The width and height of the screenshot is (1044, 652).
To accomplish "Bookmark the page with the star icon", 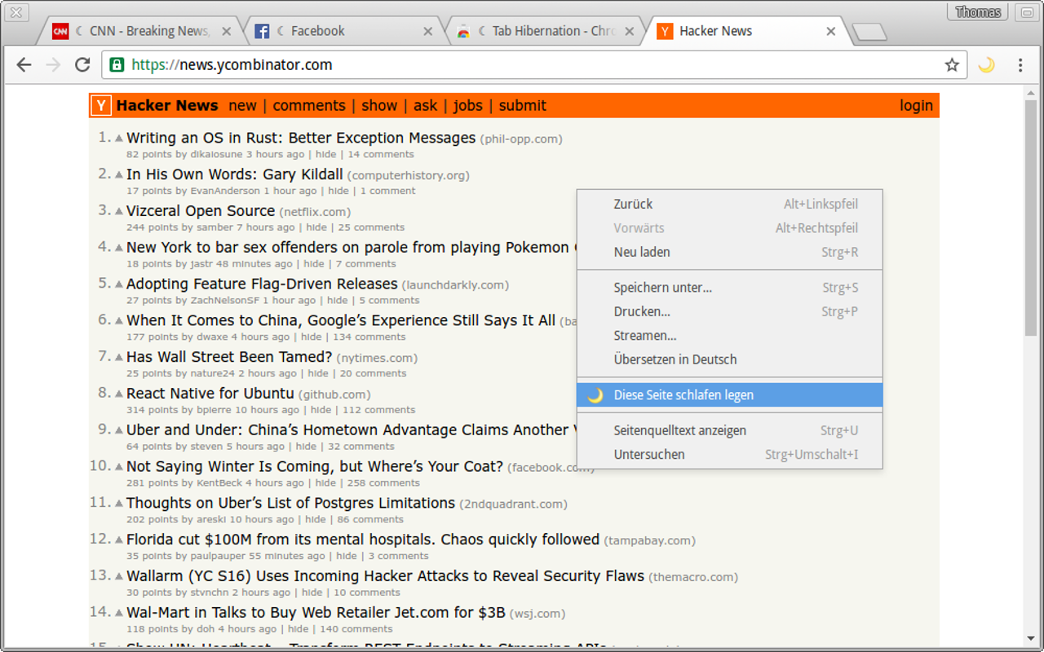I will [952, 65].
